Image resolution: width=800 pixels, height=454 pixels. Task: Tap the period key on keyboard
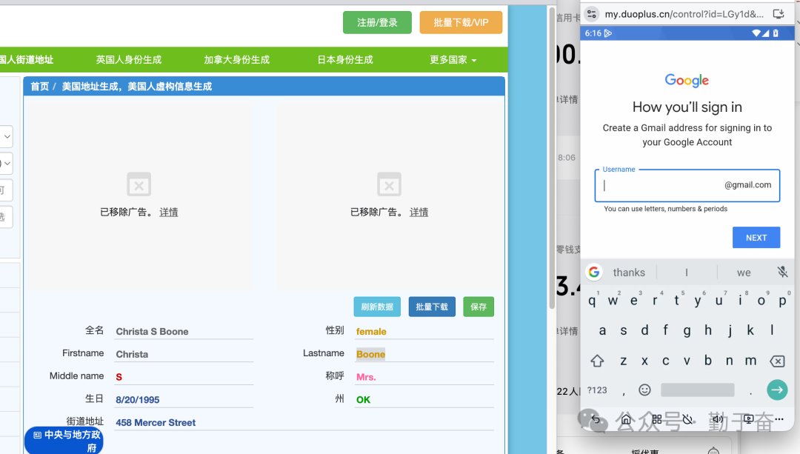click(x=750, y=391)
